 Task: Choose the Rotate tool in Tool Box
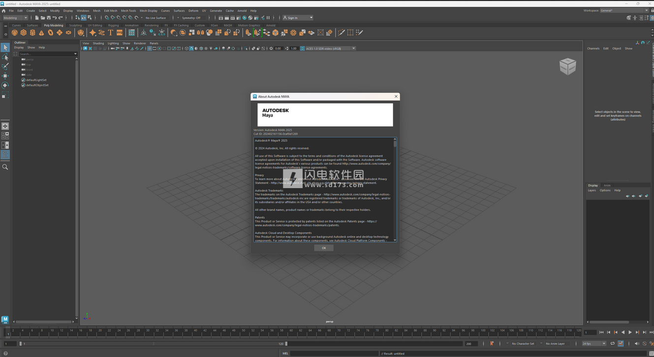[x=5, y=85]
